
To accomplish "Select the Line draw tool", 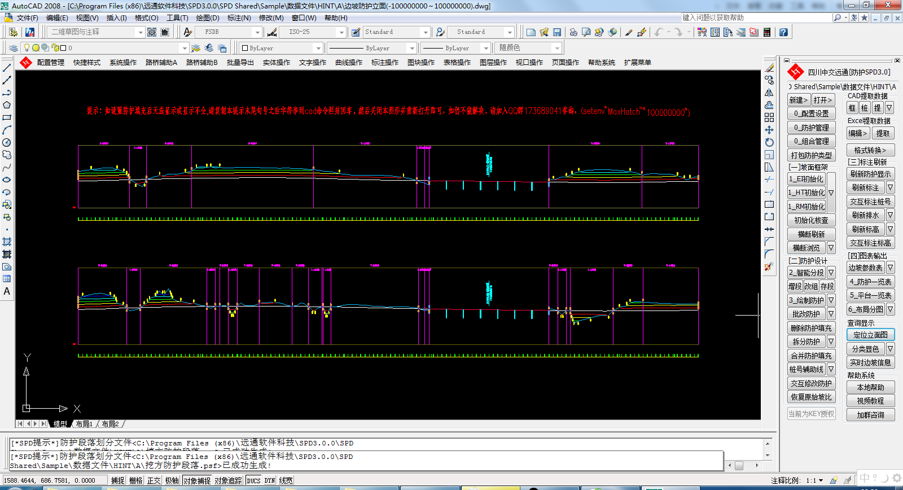I will 7,68.
